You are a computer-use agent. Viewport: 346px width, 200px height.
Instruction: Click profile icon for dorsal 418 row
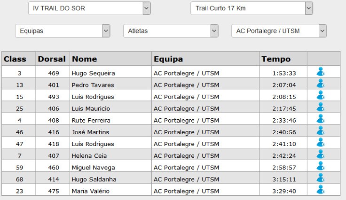321,142
